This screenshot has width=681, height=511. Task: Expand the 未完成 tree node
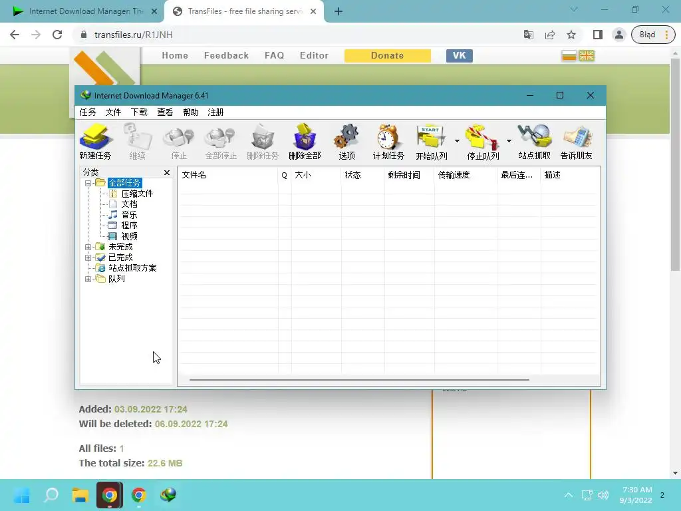(88, 247)
